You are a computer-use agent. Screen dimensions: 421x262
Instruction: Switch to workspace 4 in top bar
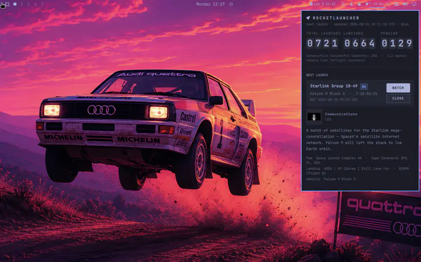36,4
